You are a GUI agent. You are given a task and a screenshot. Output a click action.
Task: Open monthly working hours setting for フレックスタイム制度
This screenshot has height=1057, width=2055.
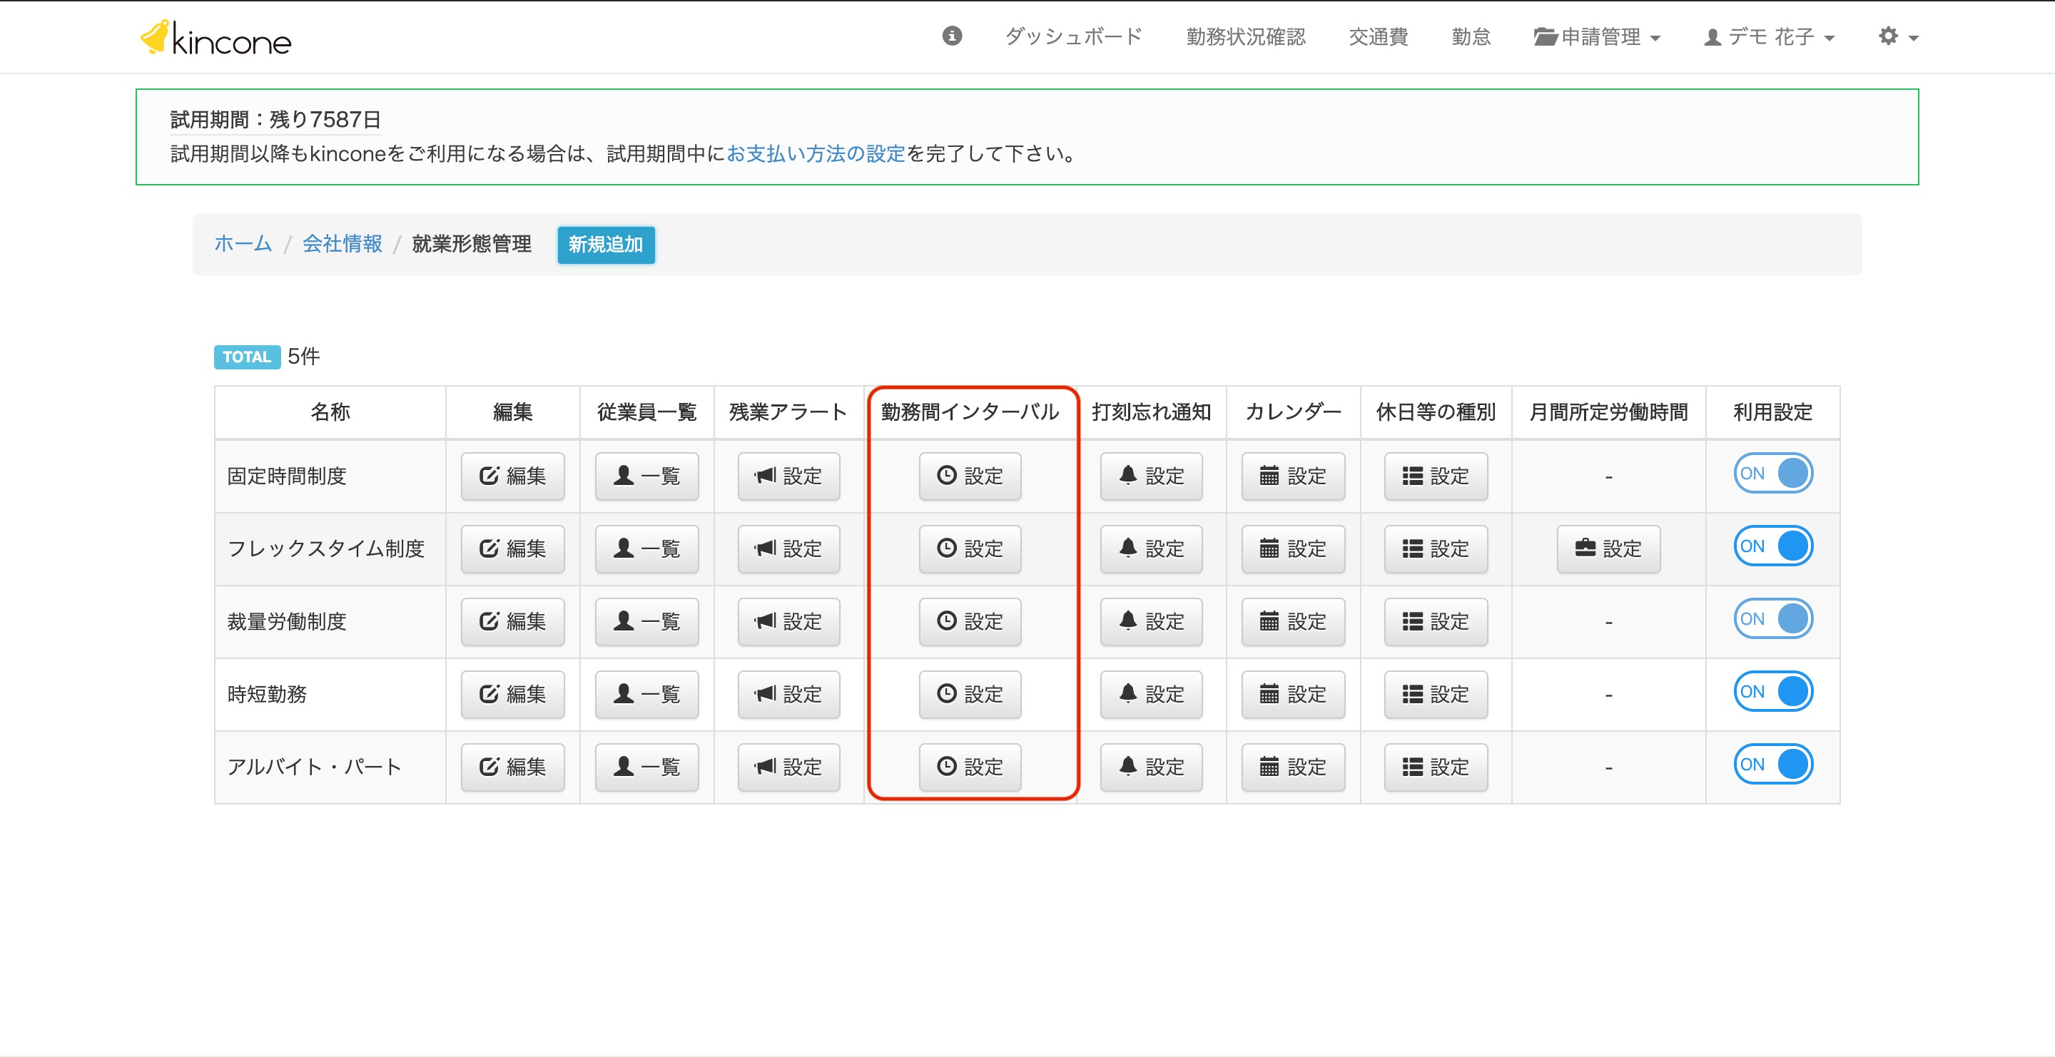tap(1608, 548)
